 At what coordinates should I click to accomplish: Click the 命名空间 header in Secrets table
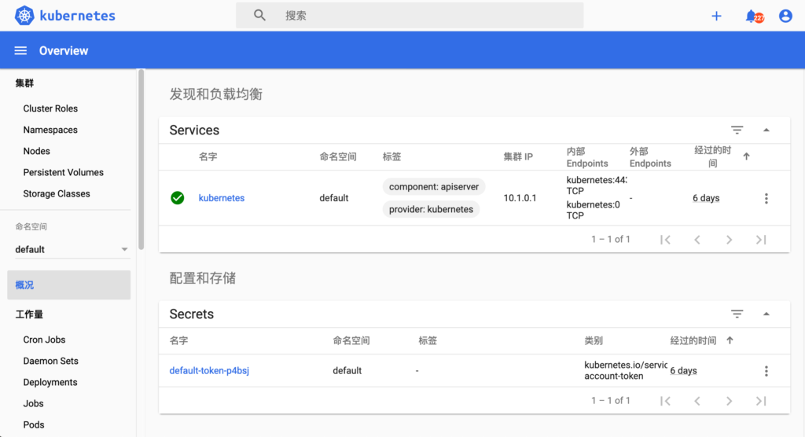coord(351,340)
